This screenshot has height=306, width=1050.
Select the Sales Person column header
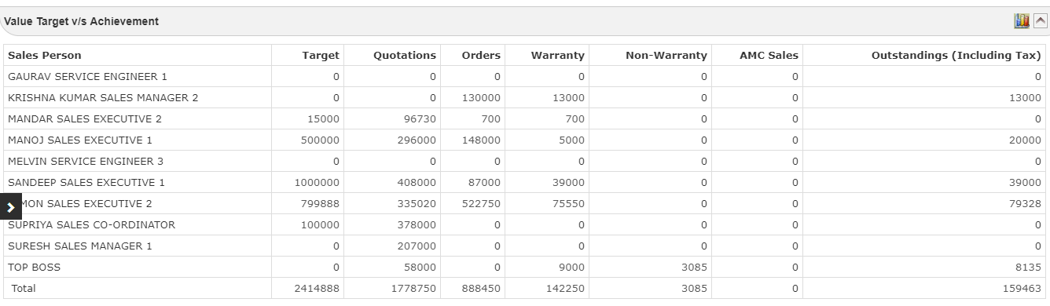[x=45, y=55]
